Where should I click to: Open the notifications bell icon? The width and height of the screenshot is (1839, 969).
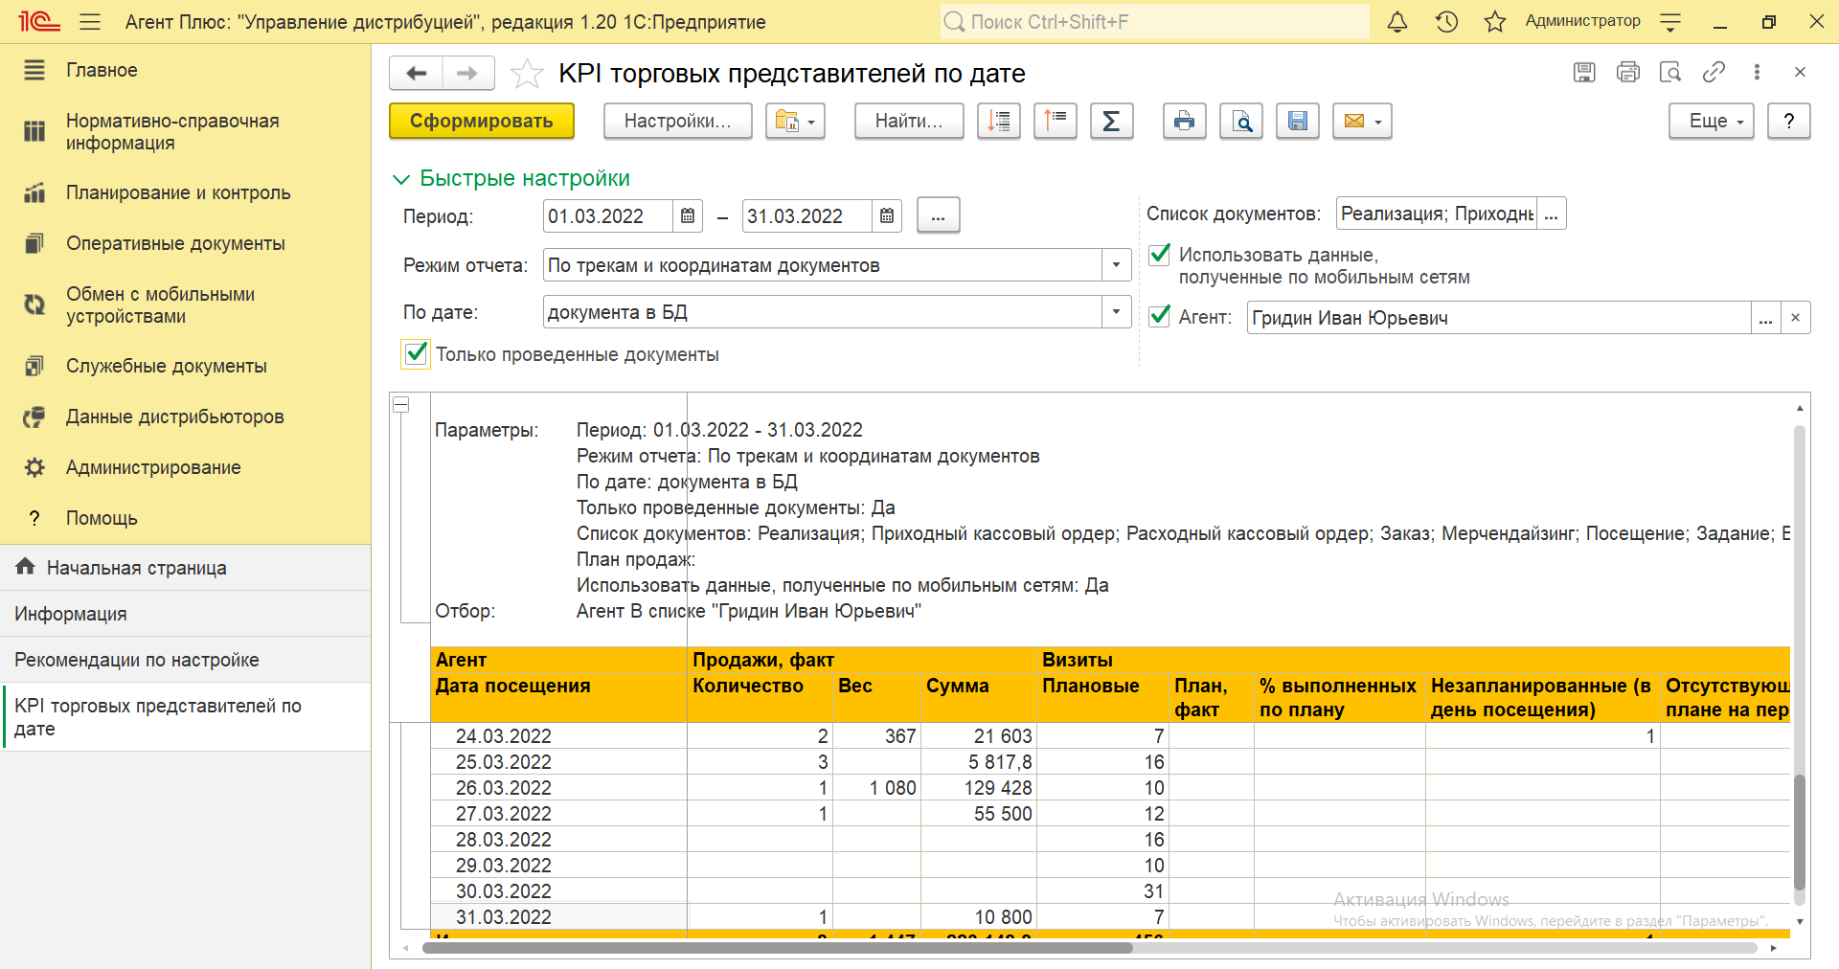tap(1397, 21)
